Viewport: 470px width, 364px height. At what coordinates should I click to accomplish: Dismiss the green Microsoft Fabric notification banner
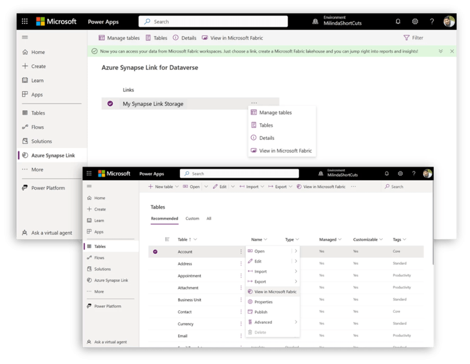pos(452,51)
